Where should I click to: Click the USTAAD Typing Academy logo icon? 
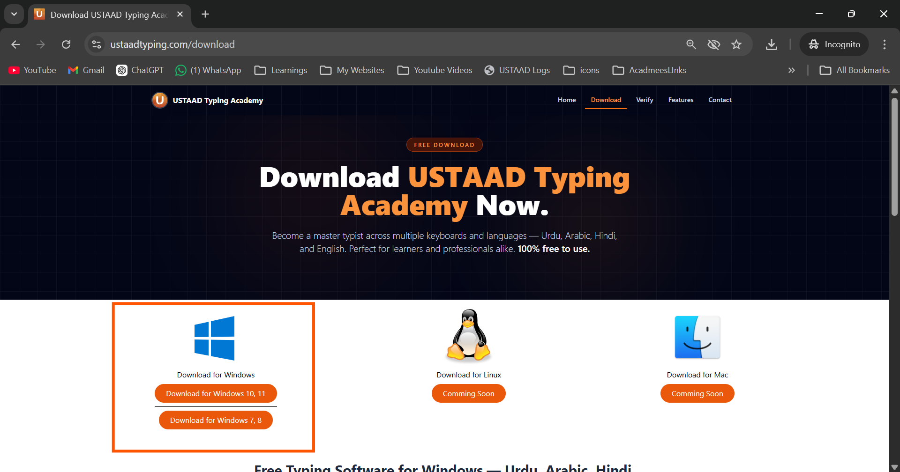tap(160, 100)
